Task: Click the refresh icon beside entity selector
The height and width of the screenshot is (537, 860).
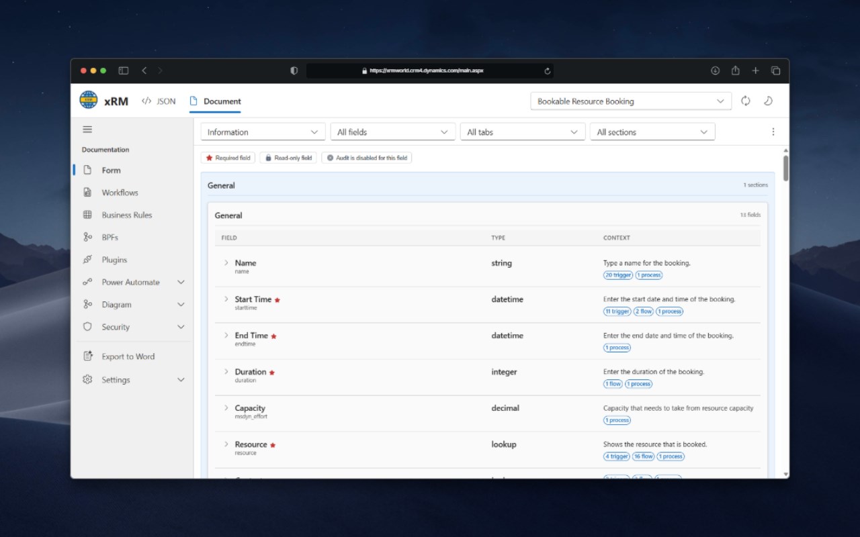Action: pyautogui.click(x=746, y=101)
